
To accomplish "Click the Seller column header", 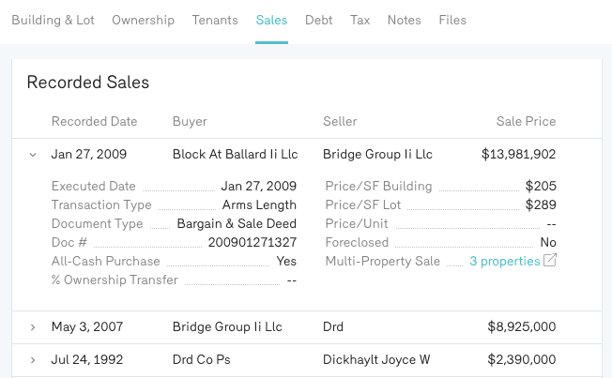I will click(340, 121).
